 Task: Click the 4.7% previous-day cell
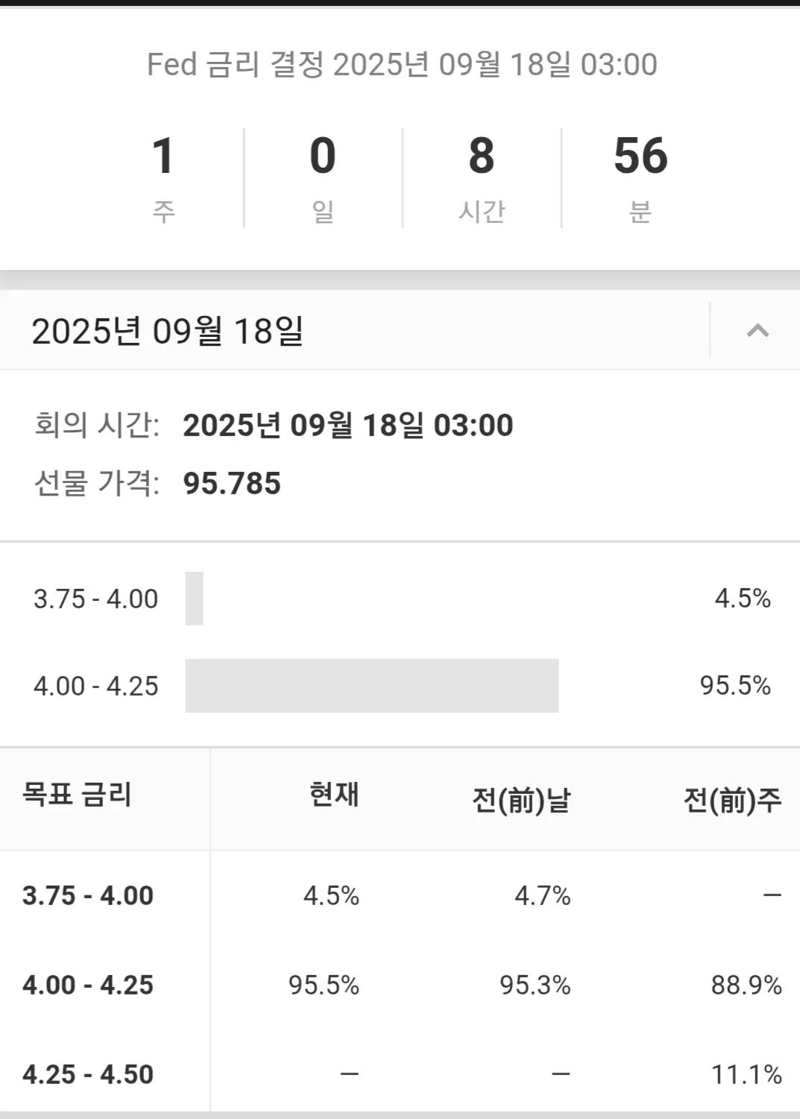(x=542, y=895)
